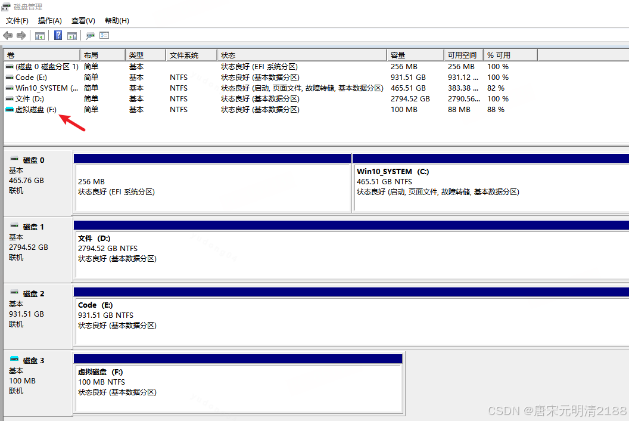
Task: Click the disk icon next to 磁盘 1 label
Action: pos(14,225)
